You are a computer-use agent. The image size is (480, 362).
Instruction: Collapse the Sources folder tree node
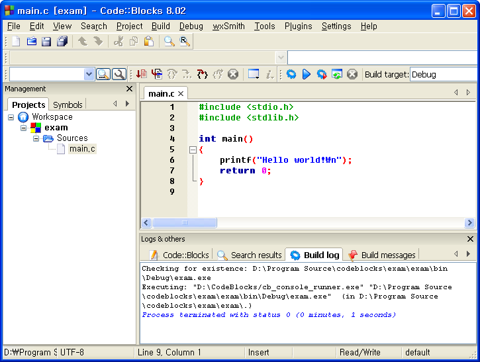(36, 138)
